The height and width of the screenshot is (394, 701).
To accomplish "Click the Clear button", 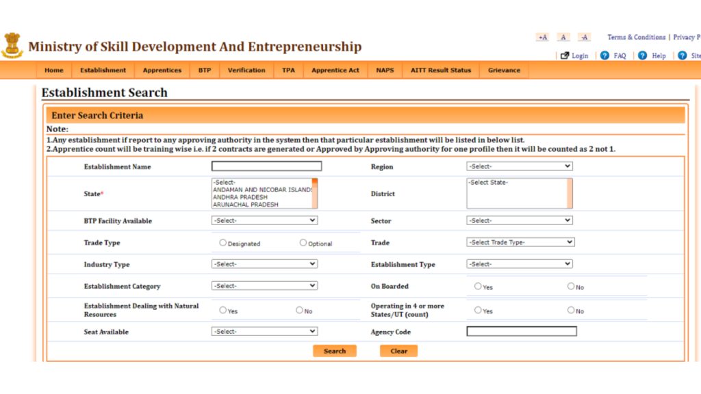I will [x=399, y=351].
